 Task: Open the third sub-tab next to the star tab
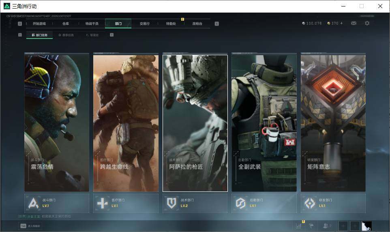click(92, 35)
